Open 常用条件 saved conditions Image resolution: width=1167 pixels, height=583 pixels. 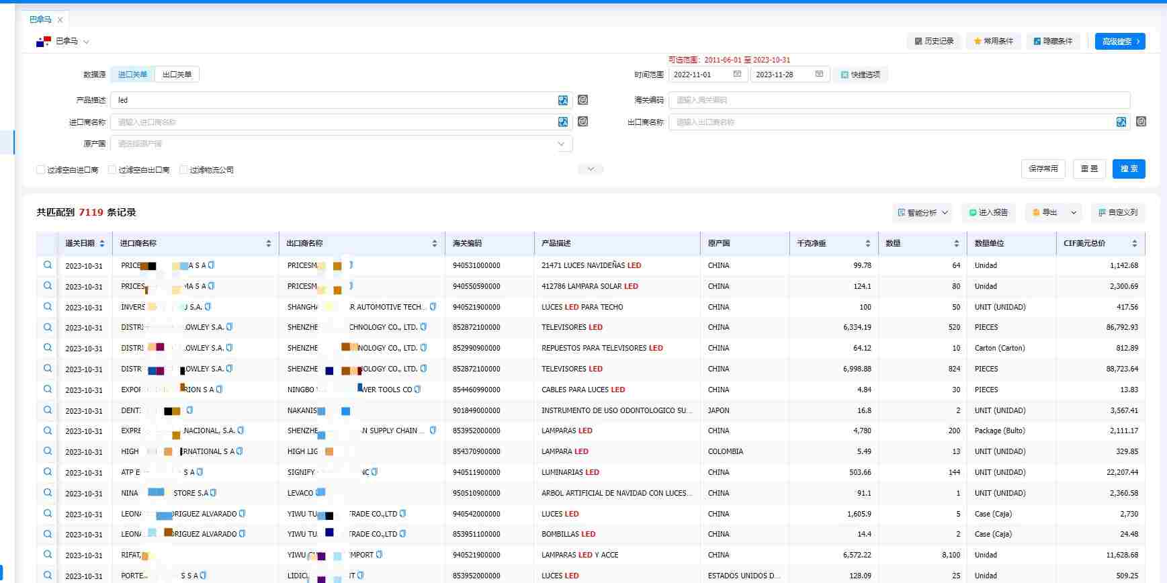[993, 41]
